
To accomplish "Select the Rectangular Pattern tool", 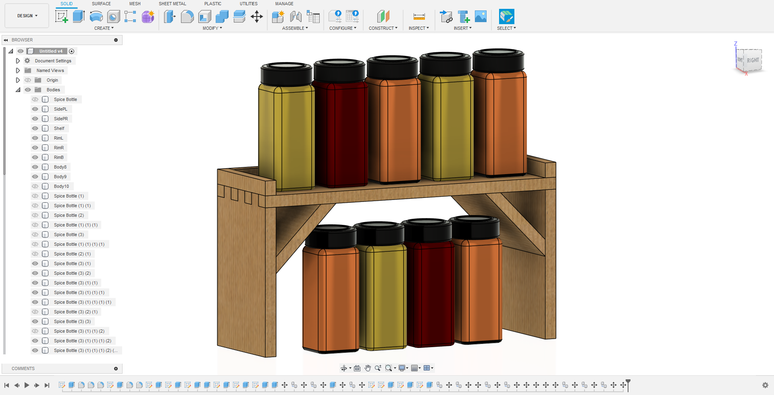I will click(x=130, y=16).
